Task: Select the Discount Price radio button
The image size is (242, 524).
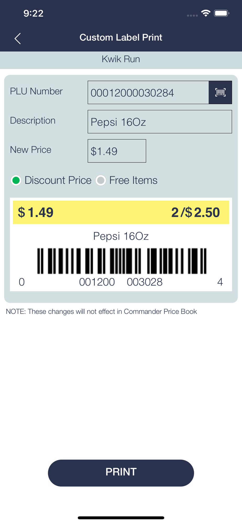Action: [16, 180]
